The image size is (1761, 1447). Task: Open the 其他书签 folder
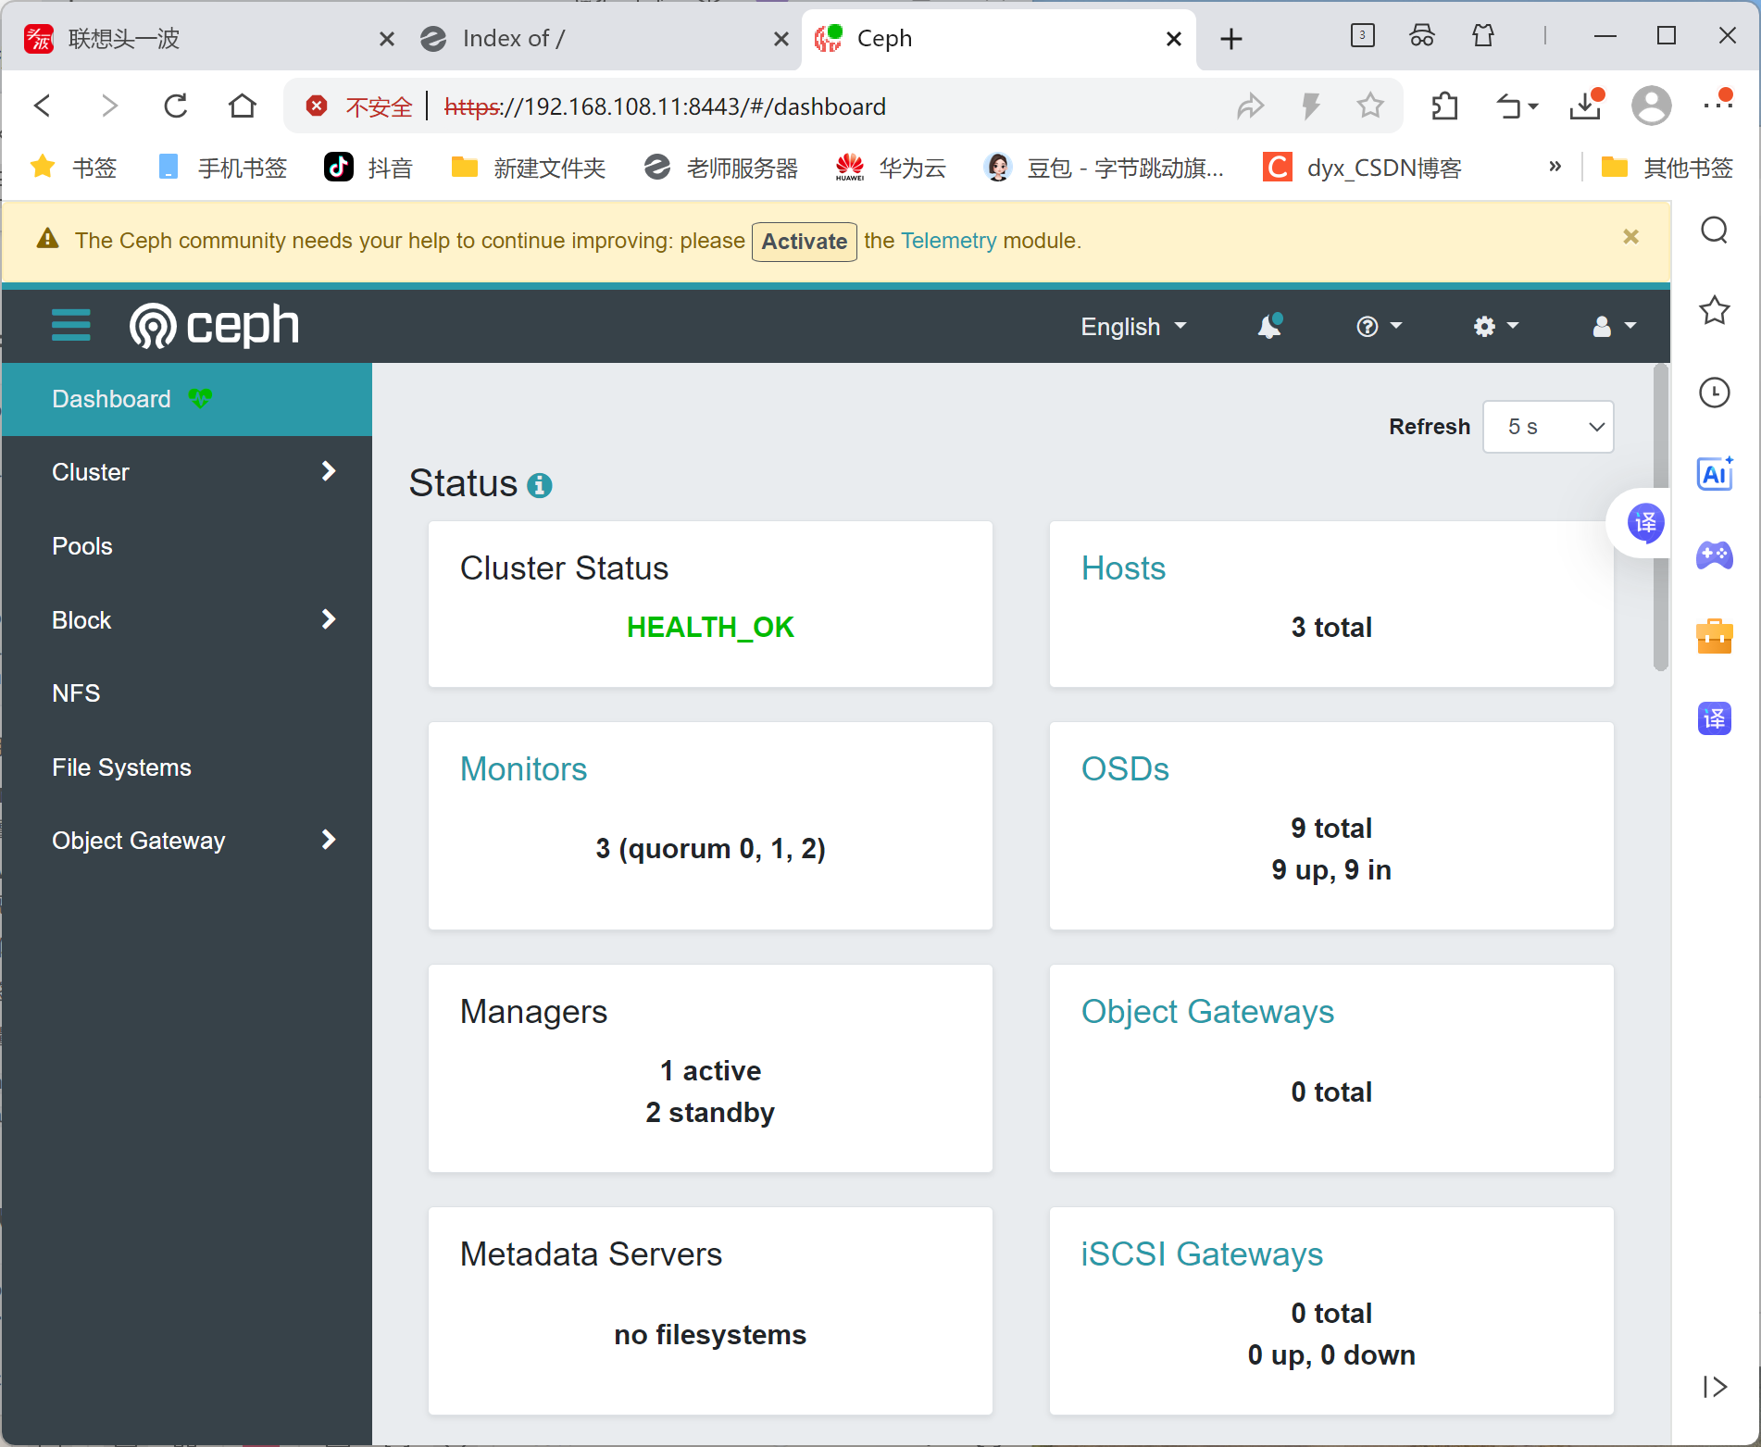[x=1667, y=168]
